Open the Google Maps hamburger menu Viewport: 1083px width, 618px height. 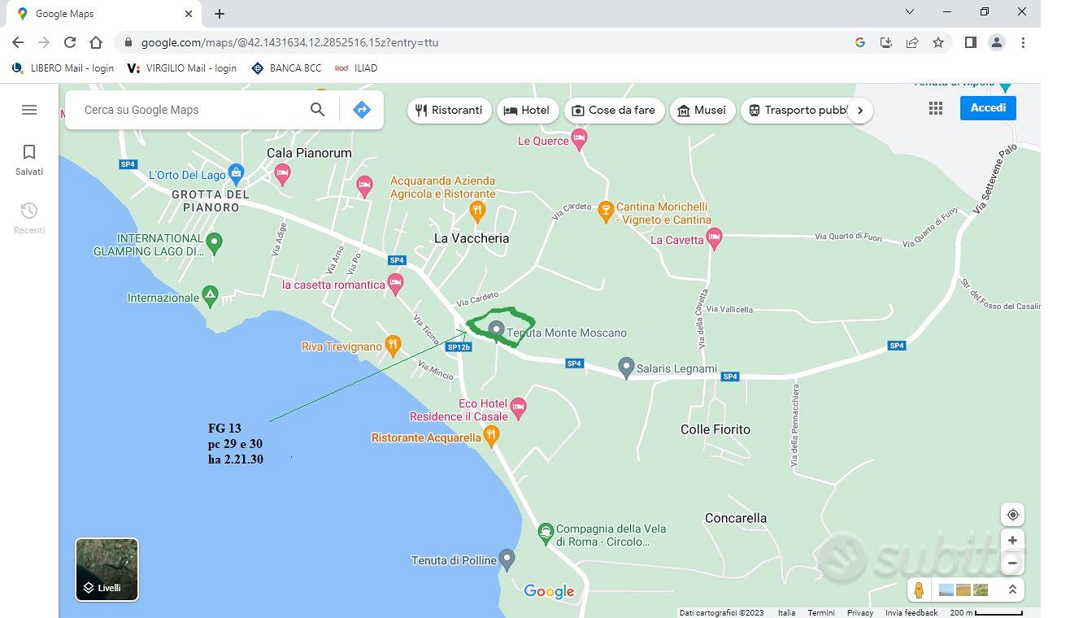29,110
